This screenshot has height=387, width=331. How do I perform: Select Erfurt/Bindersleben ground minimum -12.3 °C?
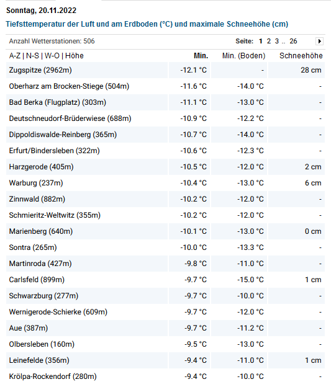tap(250, 151)
